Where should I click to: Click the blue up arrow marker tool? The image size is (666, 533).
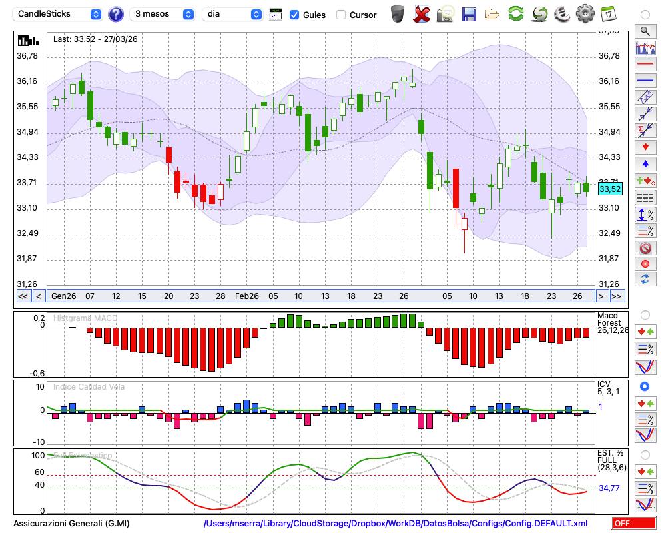pos(645,164)
